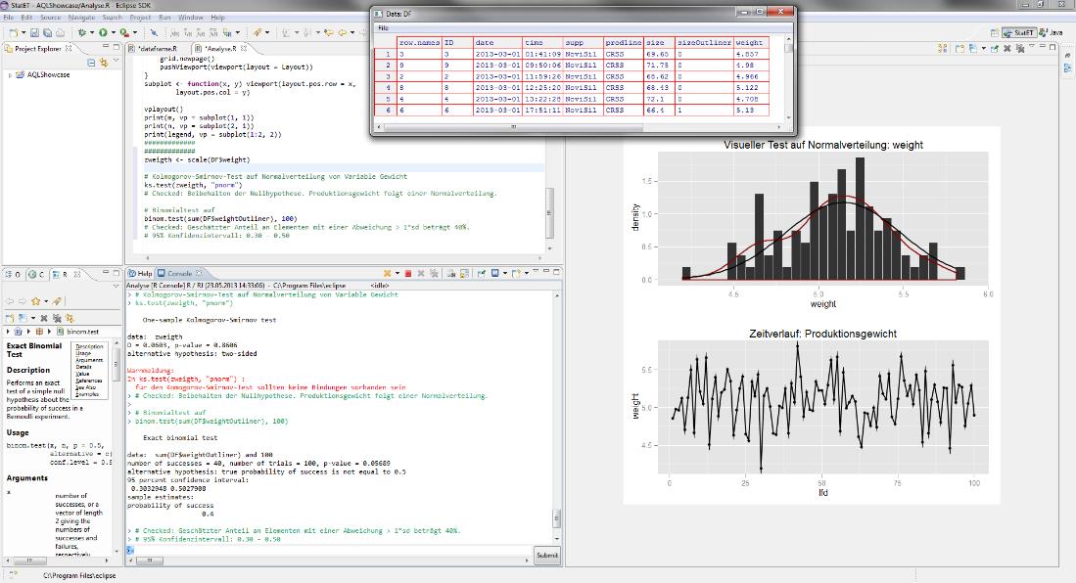Image resolution: width=1076 pixels, height=583 pixels.
Task: Open the dropdown next to the Debug icon
Action: [x=92, y=32]
